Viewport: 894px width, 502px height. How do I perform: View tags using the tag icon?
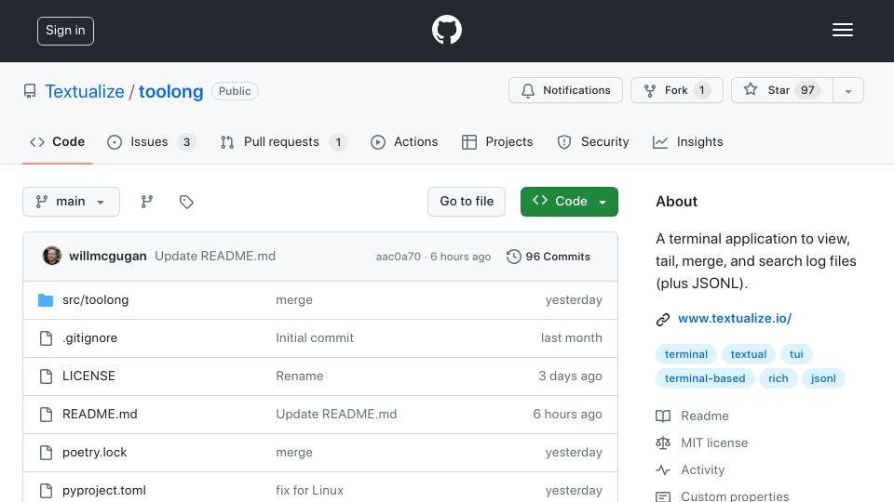186,202
